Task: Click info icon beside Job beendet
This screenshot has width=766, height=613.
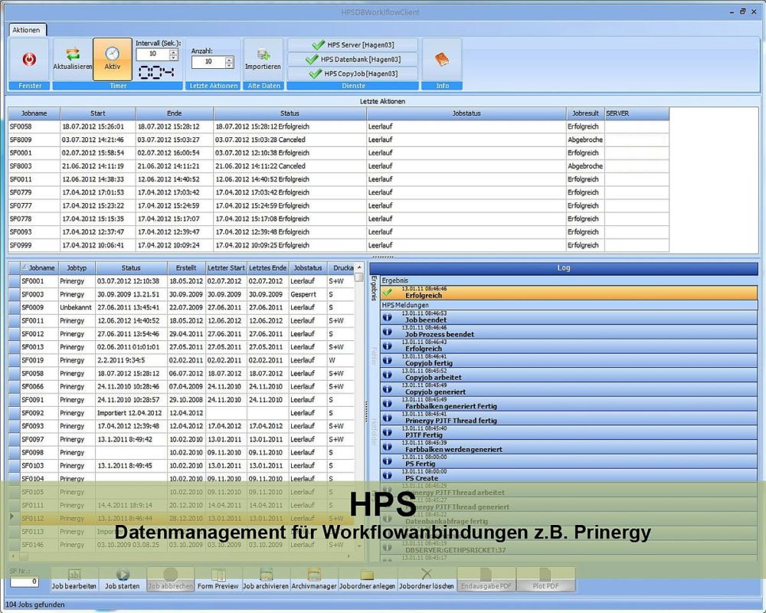Action: [388, 317]
